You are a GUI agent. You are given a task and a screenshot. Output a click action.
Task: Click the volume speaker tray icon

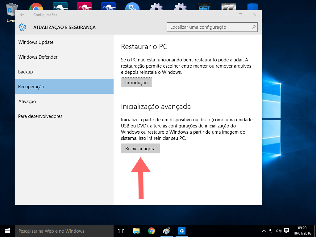279,231
